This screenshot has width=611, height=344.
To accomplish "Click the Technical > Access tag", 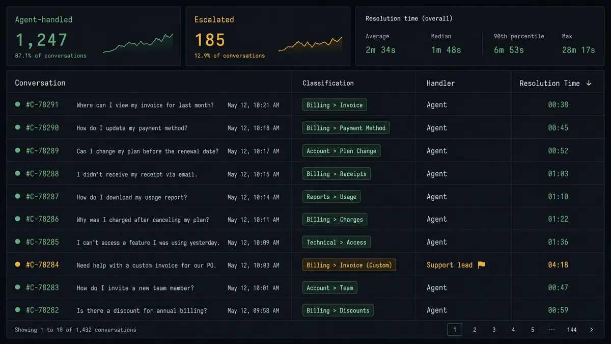I will (x=337, y=242).
